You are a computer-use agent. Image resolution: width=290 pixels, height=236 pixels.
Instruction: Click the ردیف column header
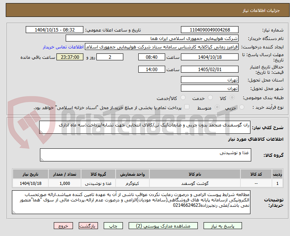pos(277,174)
